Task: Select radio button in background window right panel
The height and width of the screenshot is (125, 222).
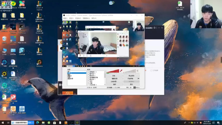Action: 151,70
